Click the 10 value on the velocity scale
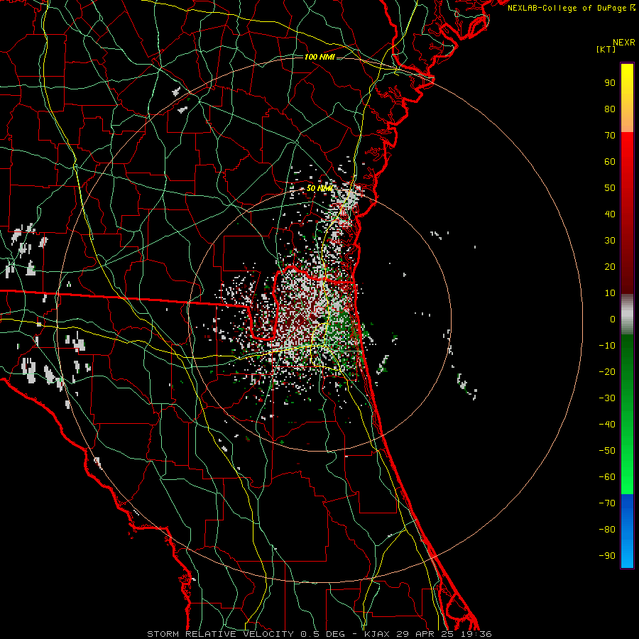639x639 pixels. click(x=610, y=293)
